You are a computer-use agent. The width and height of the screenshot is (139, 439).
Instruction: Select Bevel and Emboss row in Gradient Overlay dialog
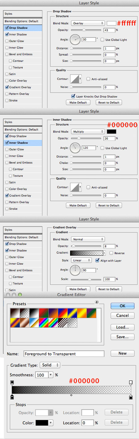23,270
